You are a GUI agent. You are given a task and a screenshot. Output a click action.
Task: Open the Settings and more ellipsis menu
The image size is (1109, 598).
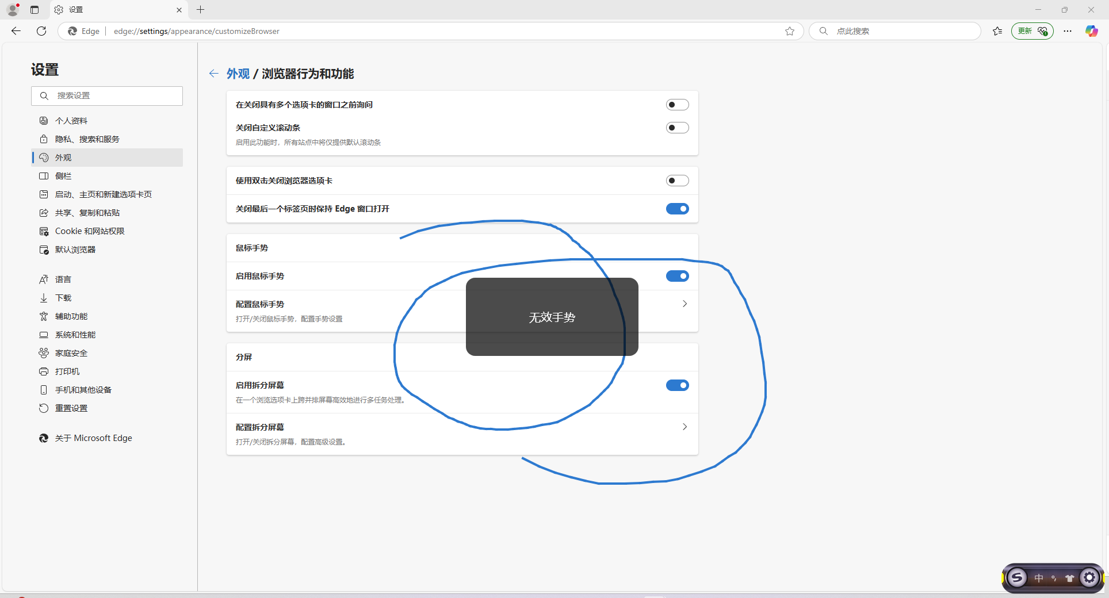[1068, 31]
